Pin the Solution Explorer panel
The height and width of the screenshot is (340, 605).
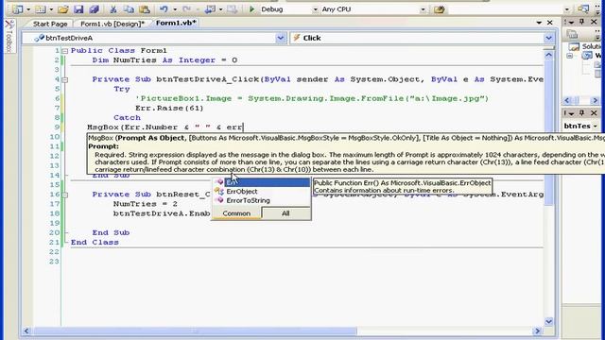tap(582, 22)
